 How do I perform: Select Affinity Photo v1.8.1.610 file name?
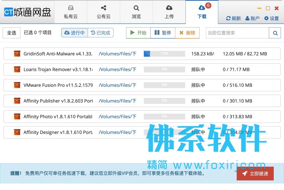click(58, 117)
